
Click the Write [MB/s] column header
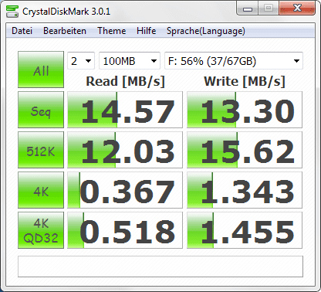245,82
